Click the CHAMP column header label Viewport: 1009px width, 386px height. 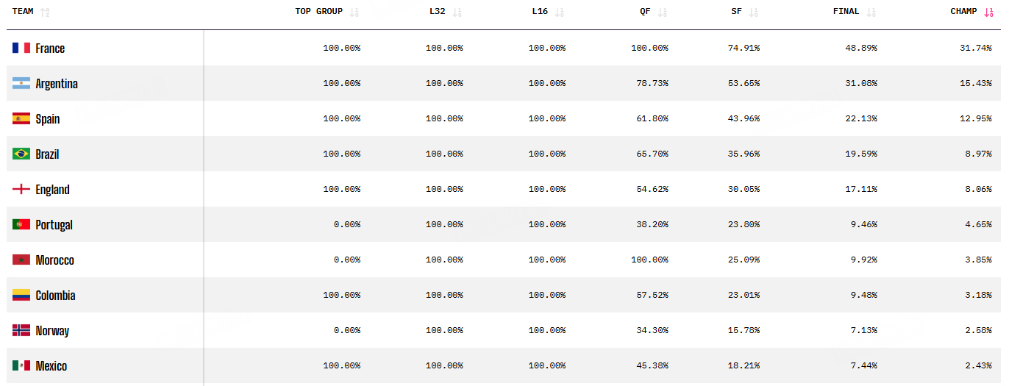(963, 12)
